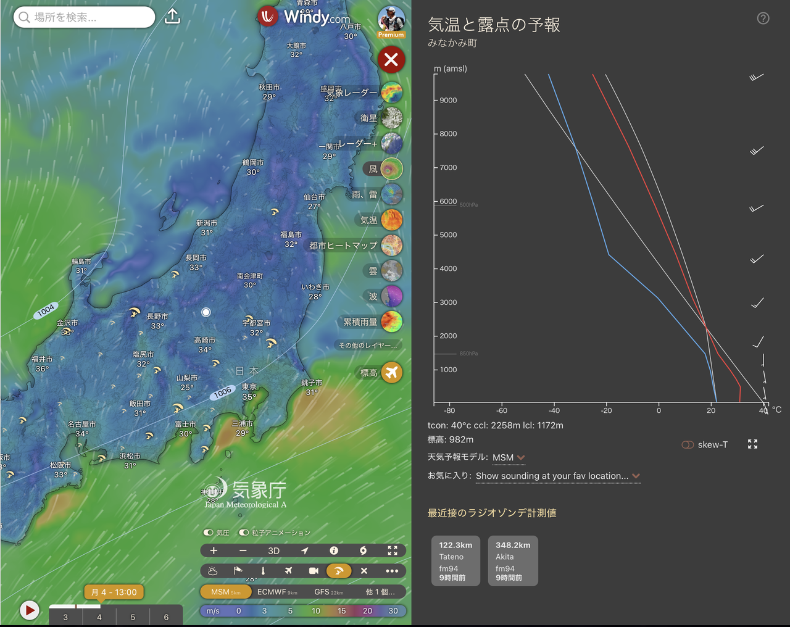This screenshot has height=627, width=790.
Task: Open the weather radar (気象レーダー) layer
Action: coord(391,93)
